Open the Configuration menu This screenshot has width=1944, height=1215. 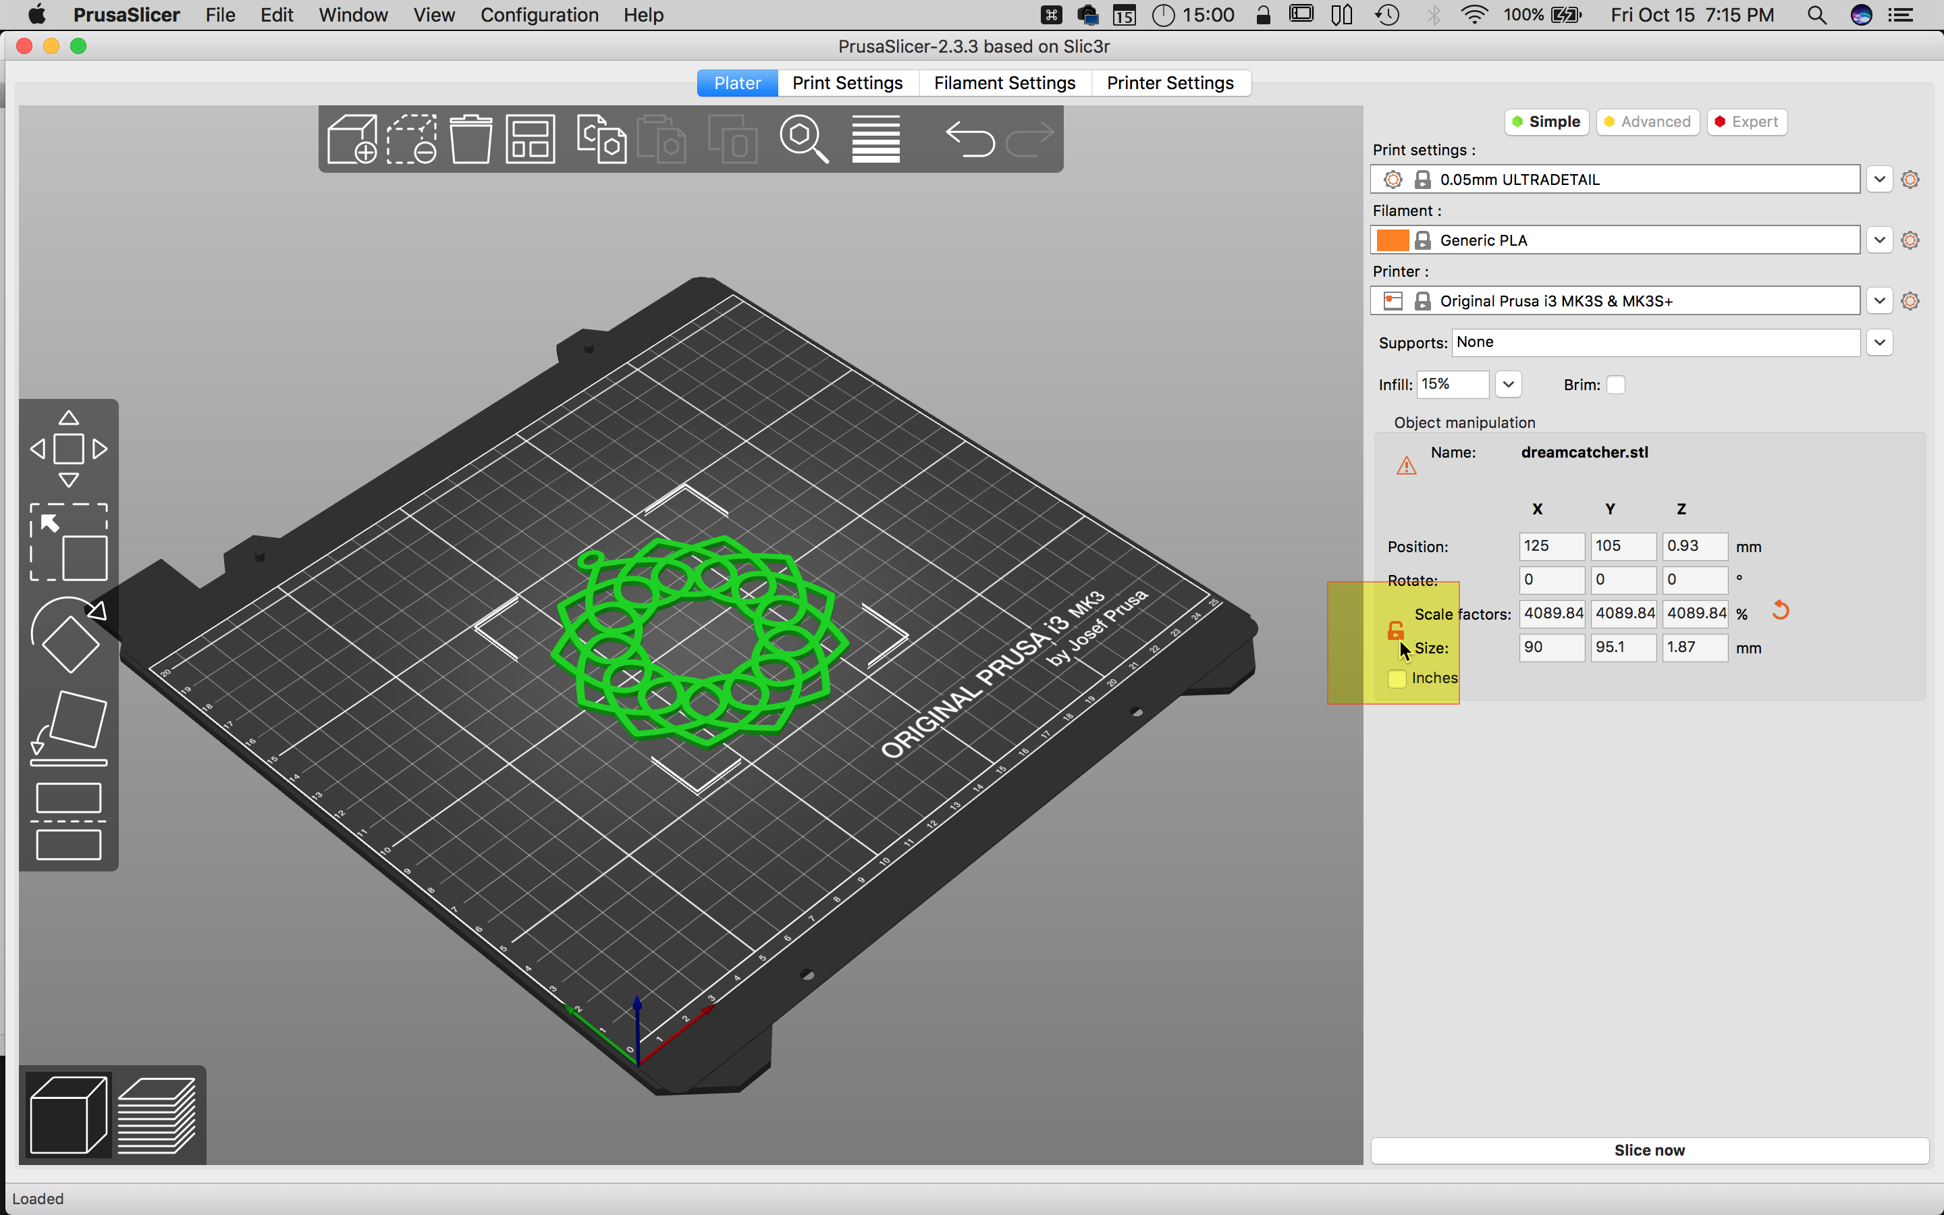coord(539,16)
